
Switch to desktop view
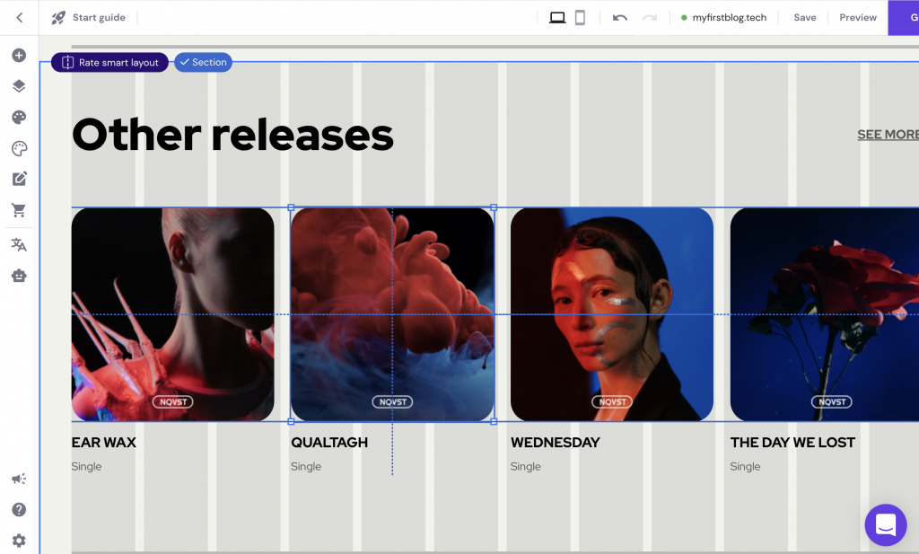tap(556, 18)
